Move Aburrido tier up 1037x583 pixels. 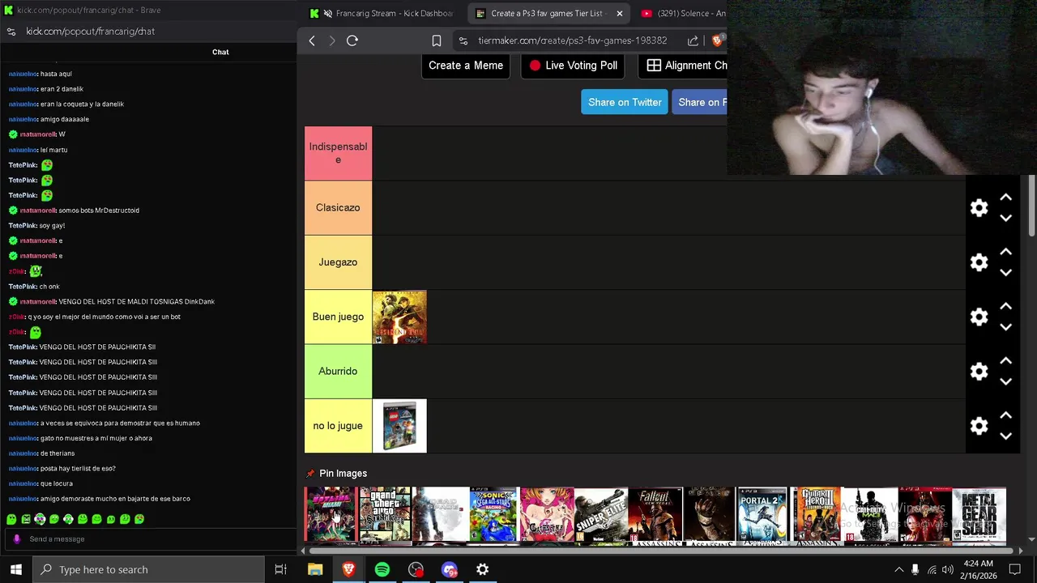point(1005,360)
